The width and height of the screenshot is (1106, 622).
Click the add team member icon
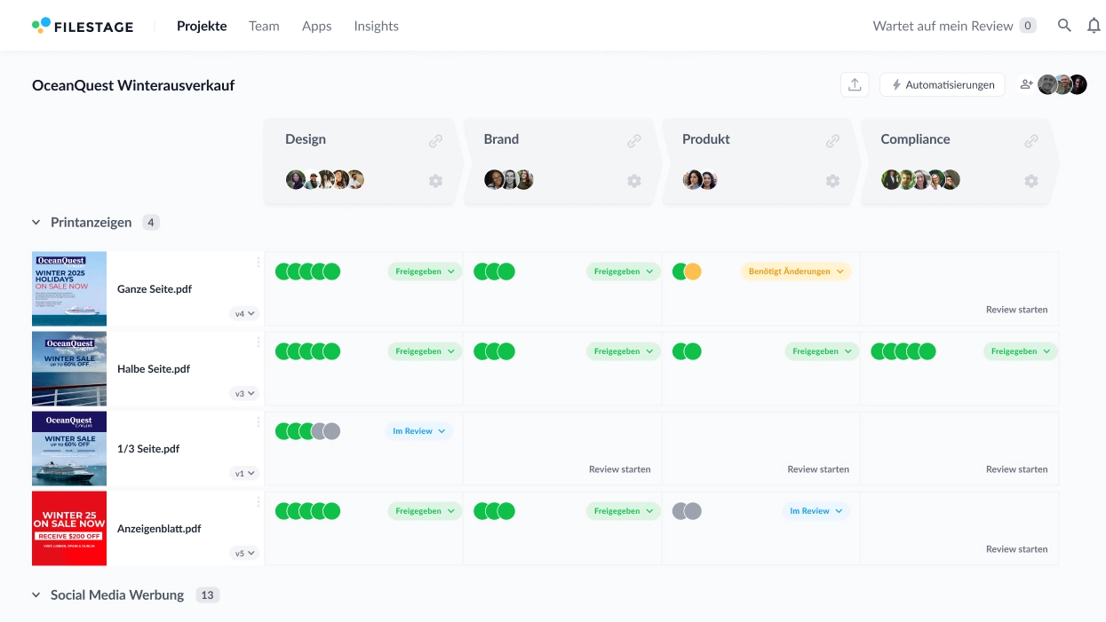pyautogui.click(x=1026, y=84)
